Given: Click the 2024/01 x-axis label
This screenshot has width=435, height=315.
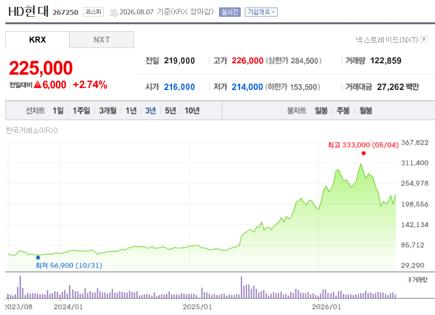Looking at the screenshot, I should 68,307.
